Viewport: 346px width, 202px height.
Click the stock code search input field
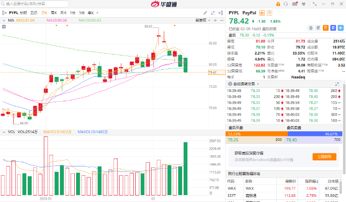pos(34,4)
